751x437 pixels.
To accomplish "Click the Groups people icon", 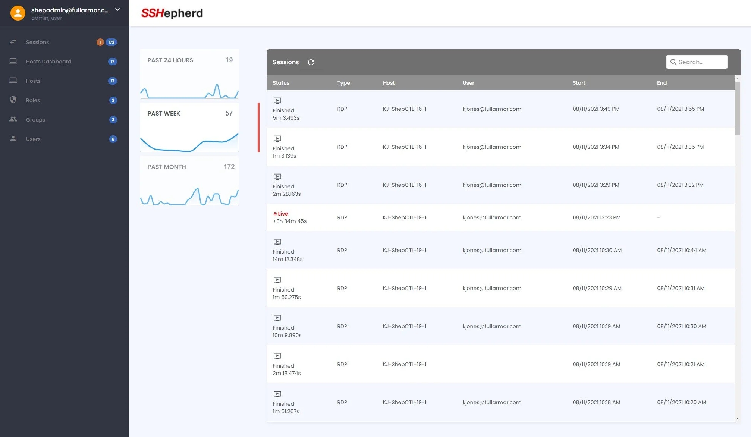I will 13,119.
